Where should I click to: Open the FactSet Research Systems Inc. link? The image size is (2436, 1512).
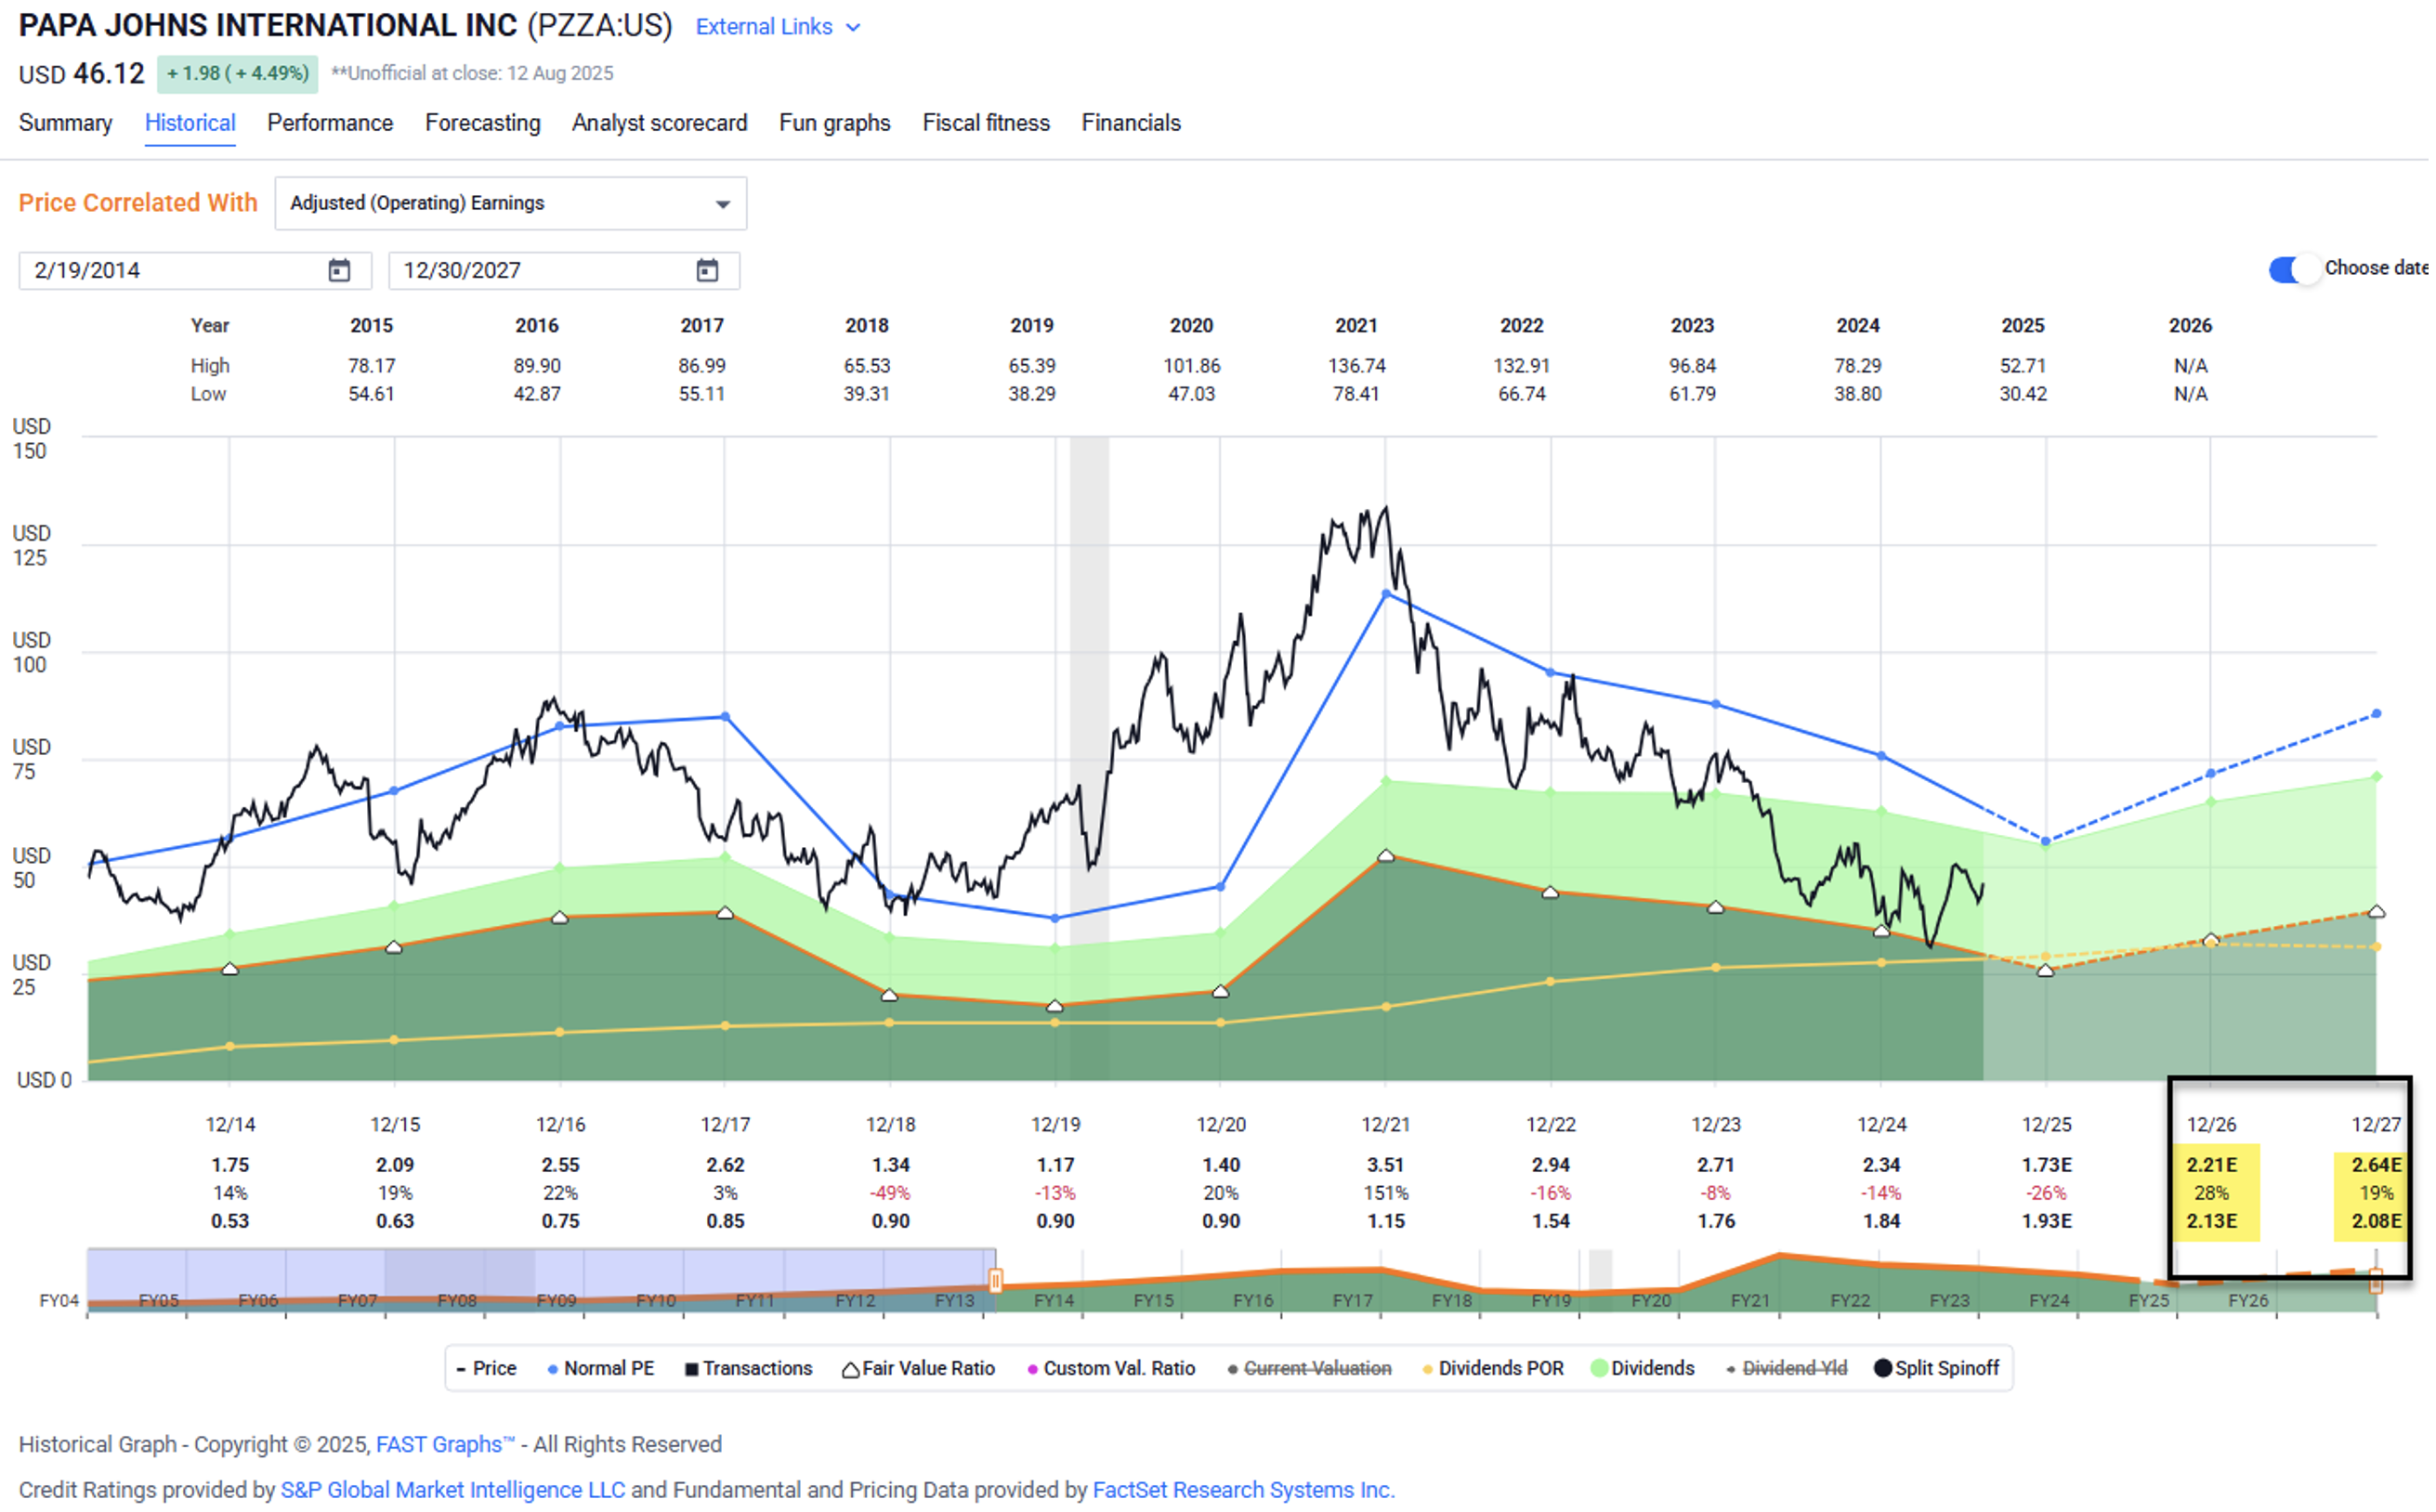pyautogui.click(x=1243, y=1489)
